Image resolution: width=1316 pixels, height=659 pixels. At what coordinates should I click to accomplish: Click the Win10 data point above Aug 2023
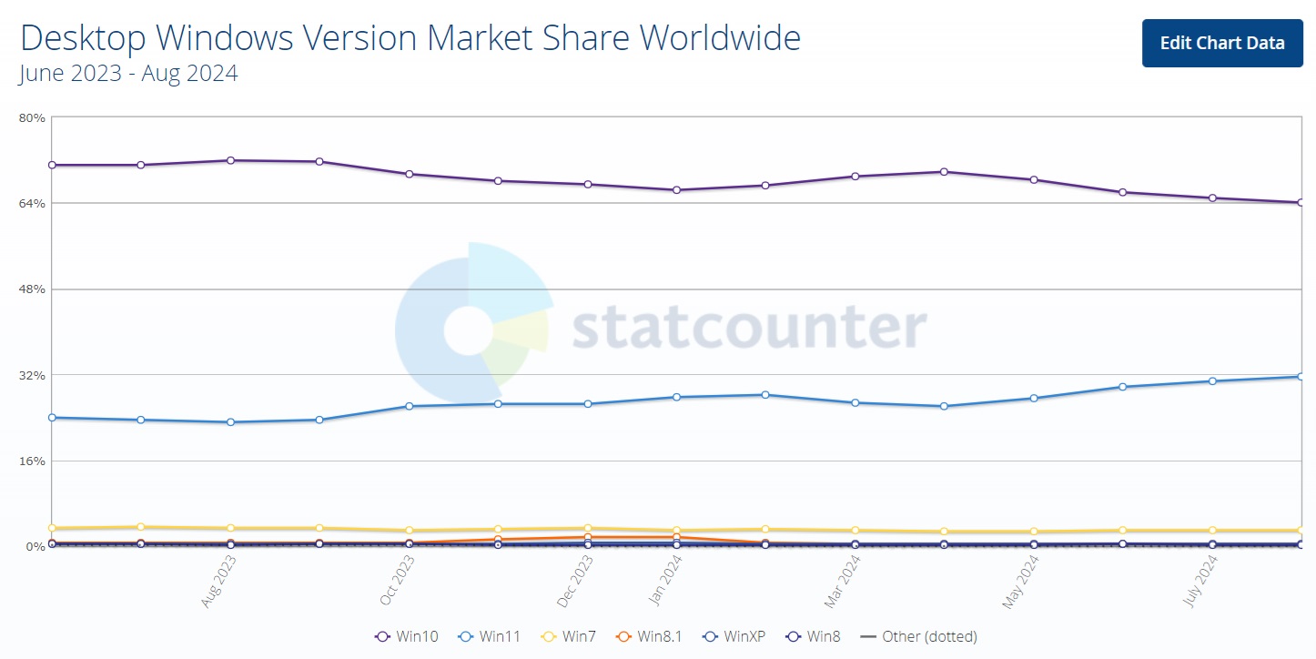coord(230,160)
